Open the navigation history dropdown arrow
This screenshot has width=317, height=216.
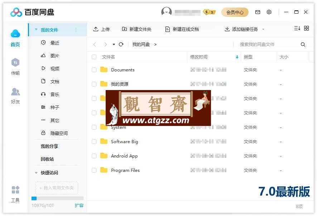coord(114,44)
